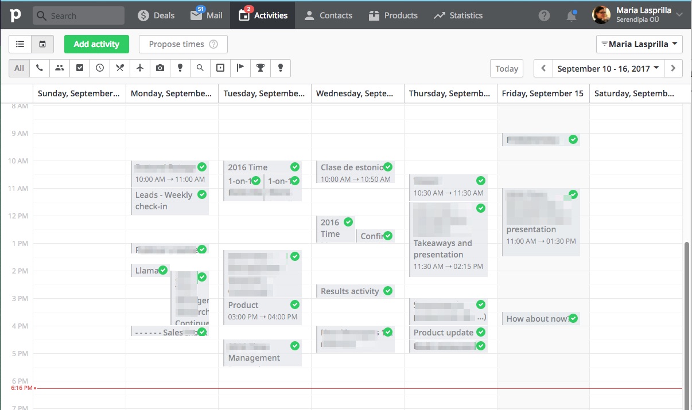Click the help question mark icon
692x410 pixels.
pos(544,15)
